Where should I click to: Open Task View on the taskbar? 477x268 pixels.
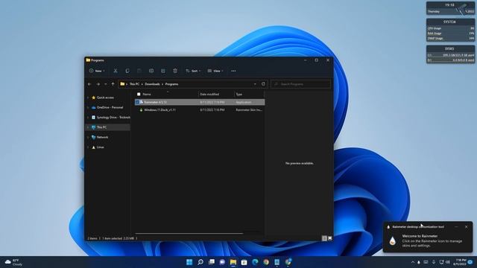point(212,262)
